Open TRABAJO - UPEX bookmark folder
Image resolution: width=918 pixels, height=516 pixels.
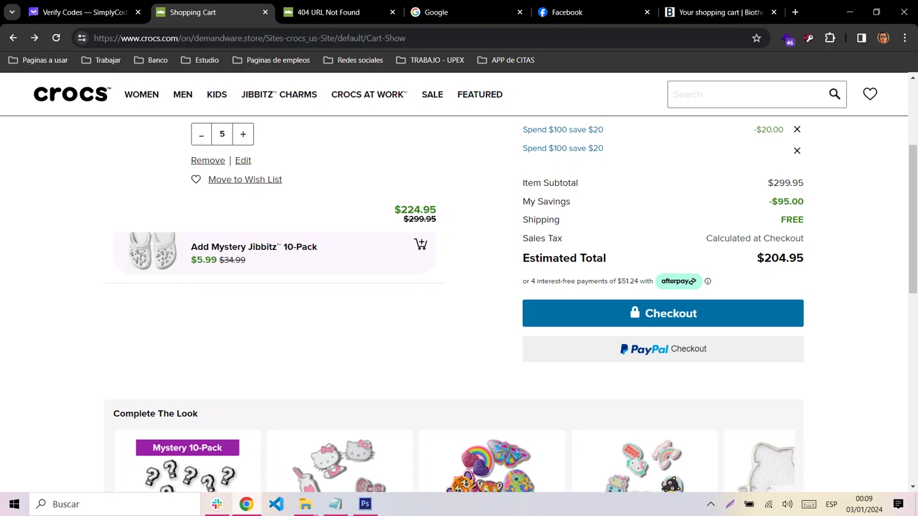430,60
